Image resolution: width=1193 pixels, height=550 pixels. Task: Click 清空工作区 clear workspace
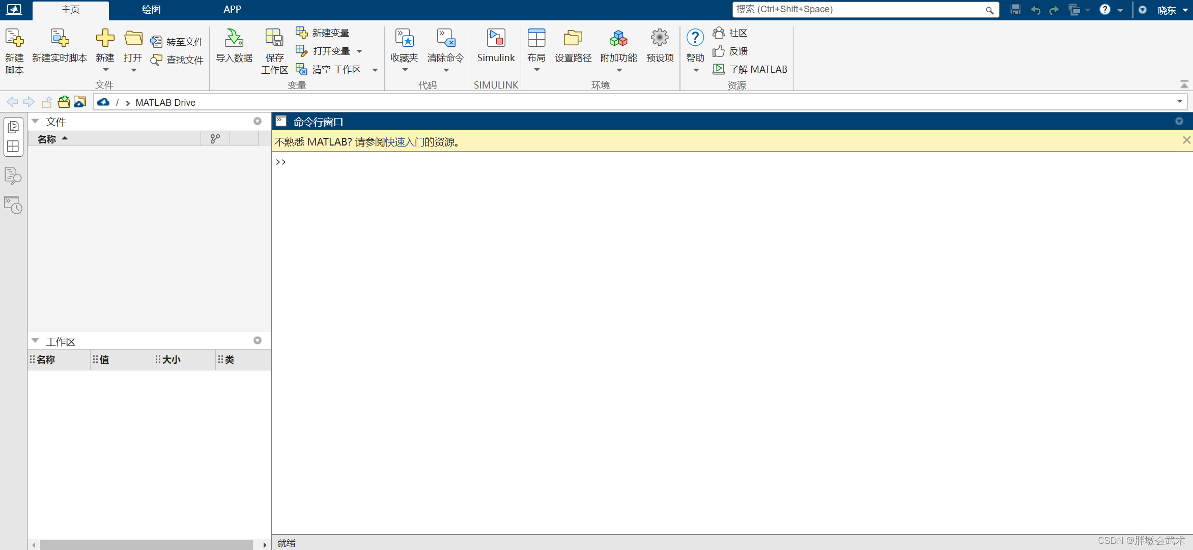328,69
